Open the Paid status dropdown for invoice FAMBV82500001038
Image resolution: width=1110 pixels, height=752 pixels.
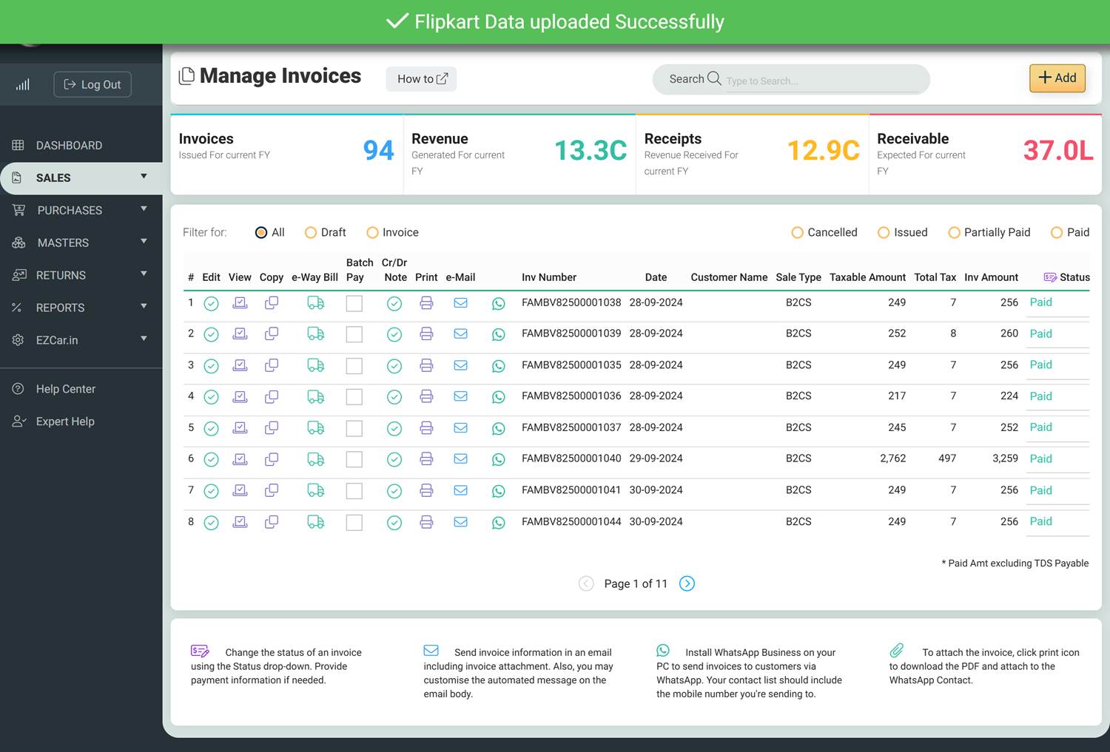[1040, 302]
